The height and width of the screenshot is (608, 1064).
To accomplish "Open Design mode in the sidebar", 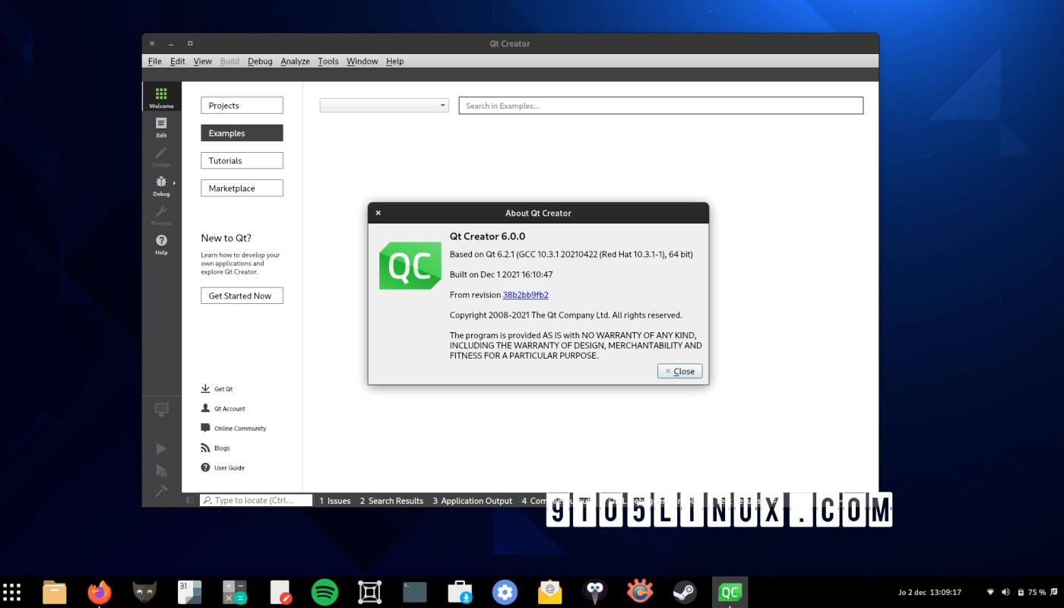I will pos(161,156).
